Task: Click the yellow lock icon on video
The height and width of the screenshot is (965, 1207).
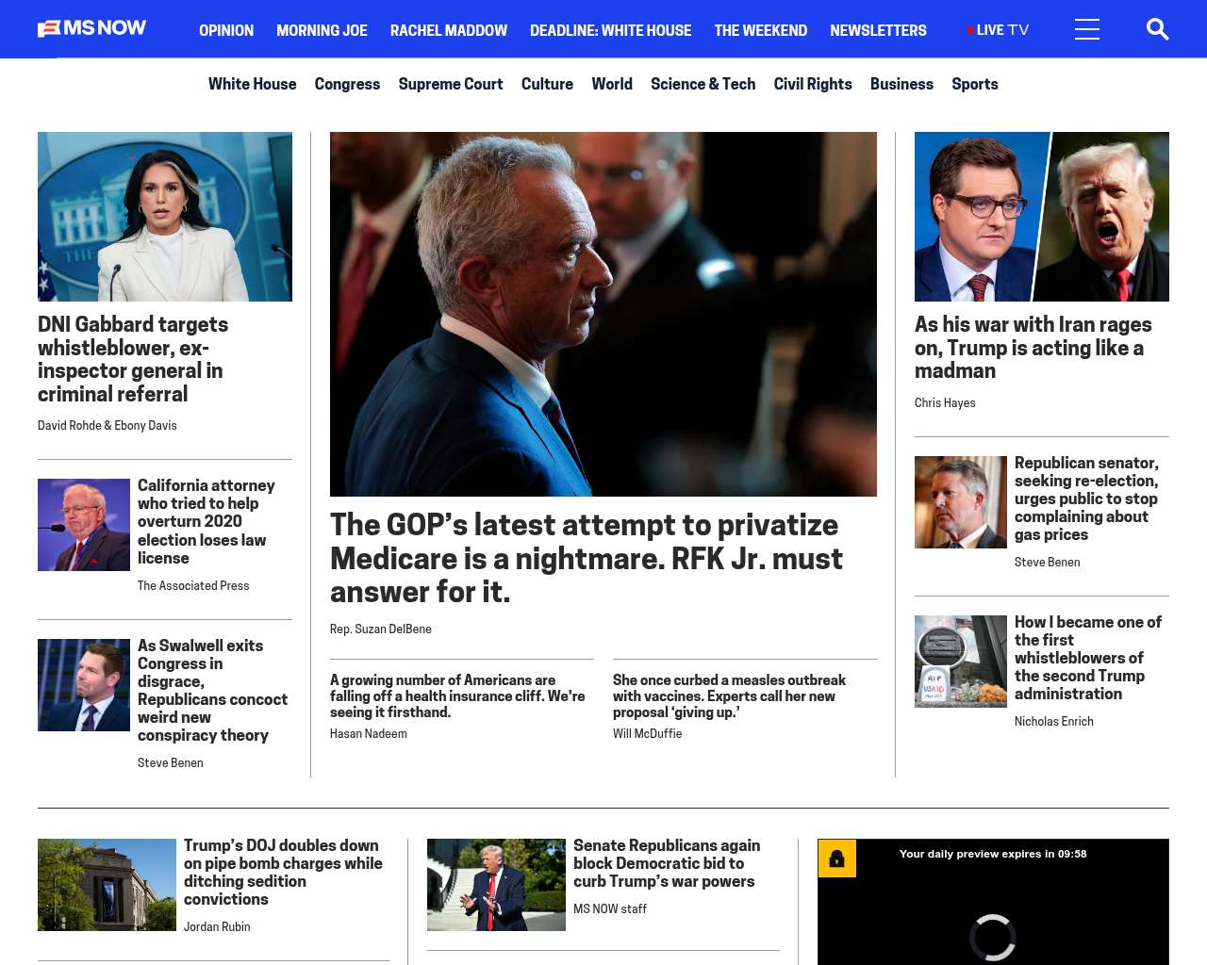Action: coord(836,859)
